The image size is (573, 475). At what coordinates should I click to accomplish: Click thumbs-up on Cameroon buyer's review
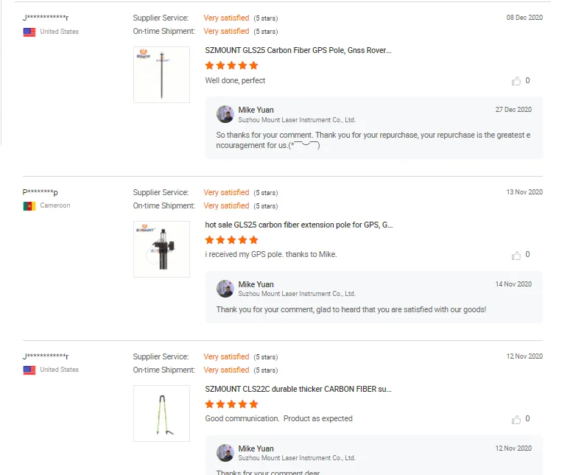pos(516,255)
